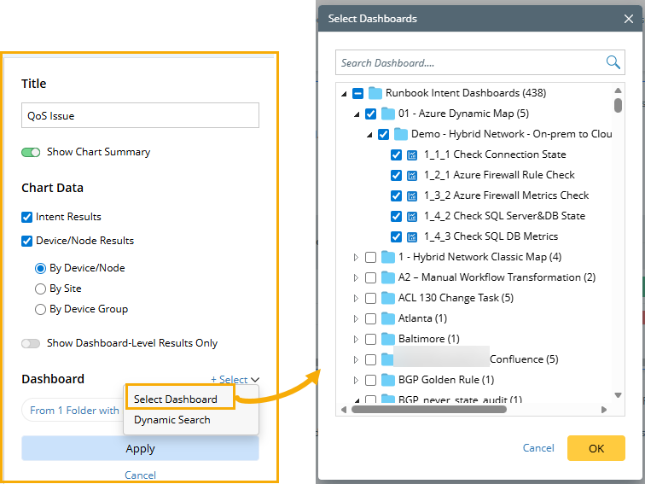The height and width of the screenshot is (484, 645).
Task: Click the 1_2_1 Azure Firewall Rule Check icon
Action: [413, 175]
